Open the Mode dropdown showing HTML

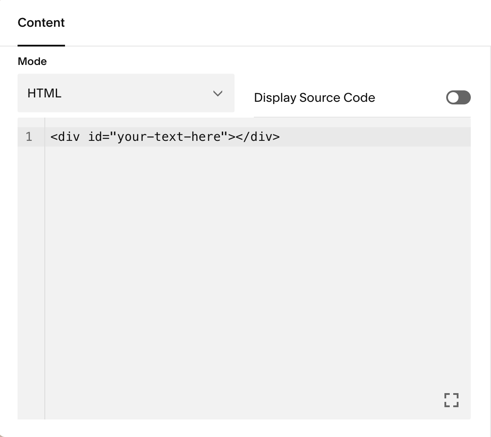coord(126,93)
